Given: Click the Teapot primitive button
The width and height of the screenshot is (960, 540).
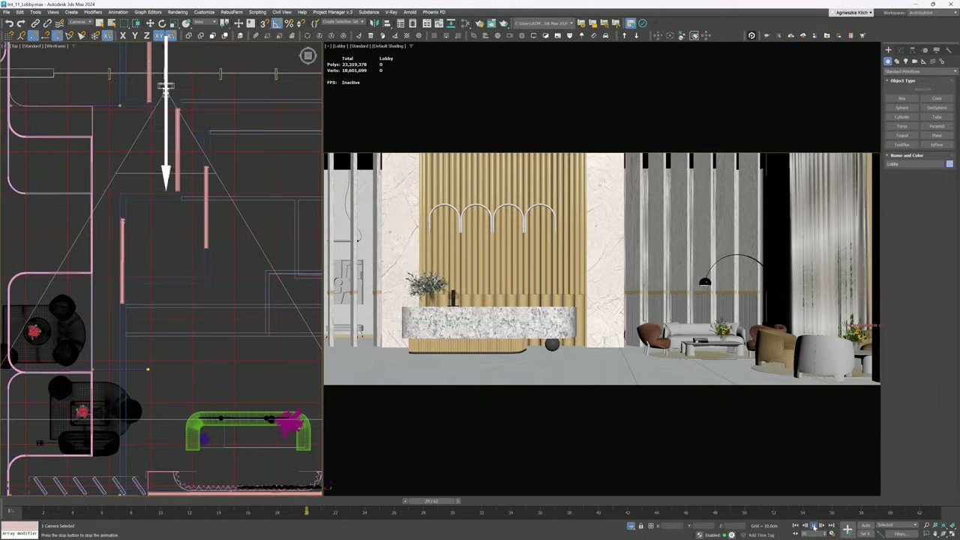Looking at the screenshot, I should tap(902, 136).
